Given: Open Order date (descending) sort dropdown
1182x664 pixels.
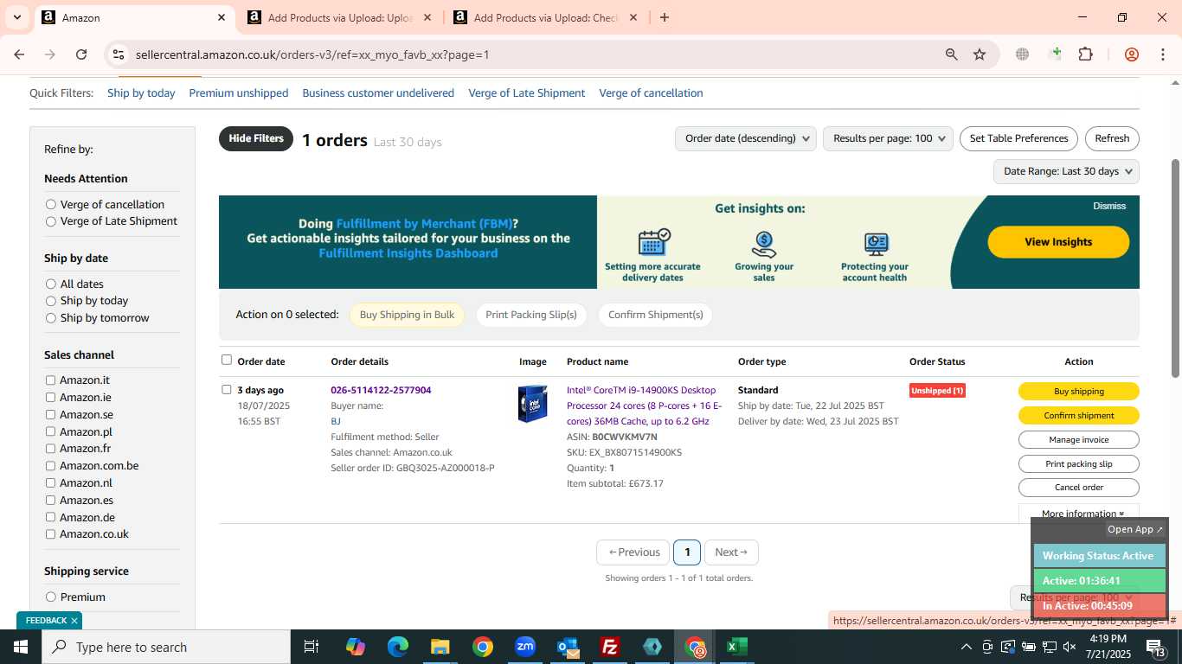Looking at the screenshot, I should coord(746,138).
